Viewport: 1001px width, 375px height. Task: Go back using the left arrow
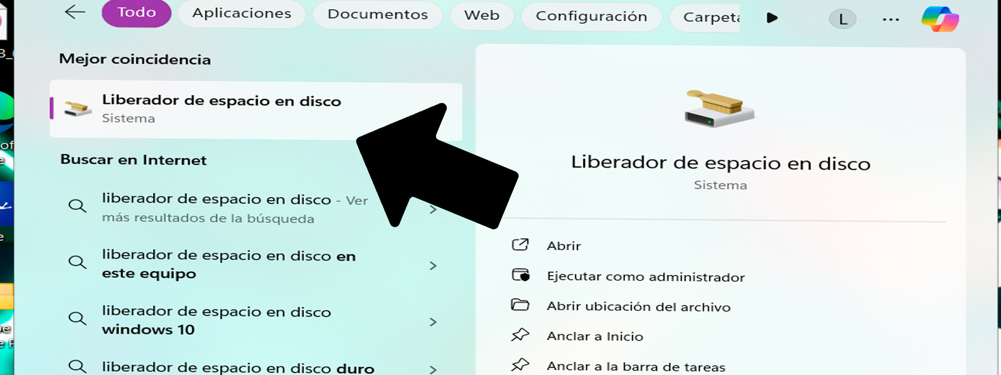point(75,12)
